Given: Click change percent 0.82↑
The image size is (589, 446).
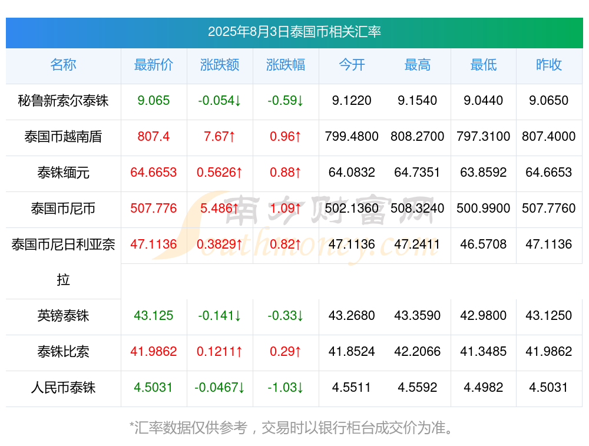Looking at the screenshot, I should (x=286, y=245).
